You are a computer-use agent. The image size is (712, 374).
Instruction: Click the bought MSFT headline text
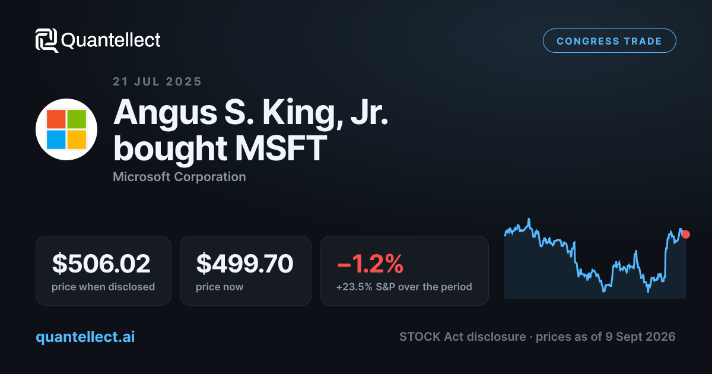tap(220, 148)
